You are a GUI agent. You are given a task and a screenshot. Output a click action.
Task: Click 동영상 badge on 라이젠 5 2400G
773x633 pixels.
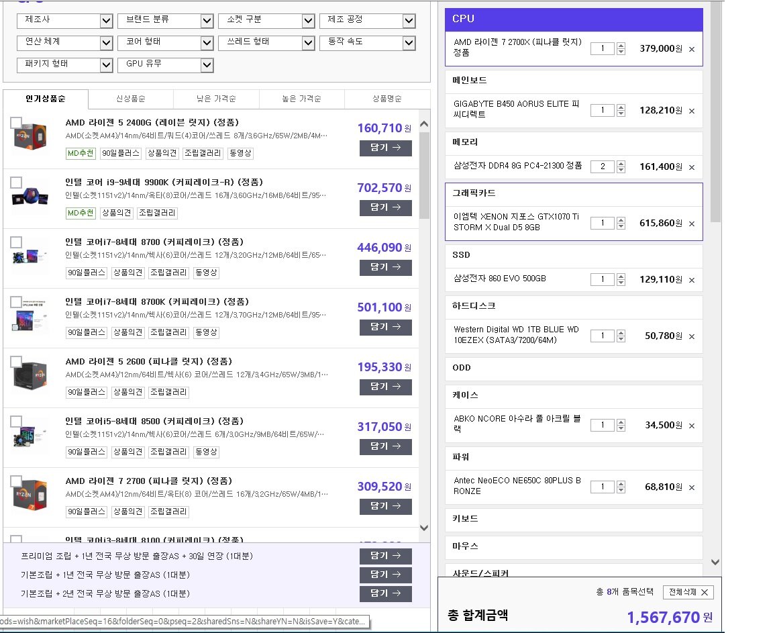(240, 153)
